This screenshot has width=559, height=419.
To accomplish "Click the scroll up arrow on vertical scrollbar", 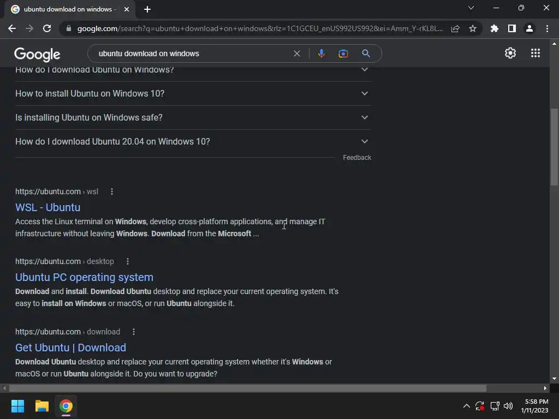I will (554, 44).
